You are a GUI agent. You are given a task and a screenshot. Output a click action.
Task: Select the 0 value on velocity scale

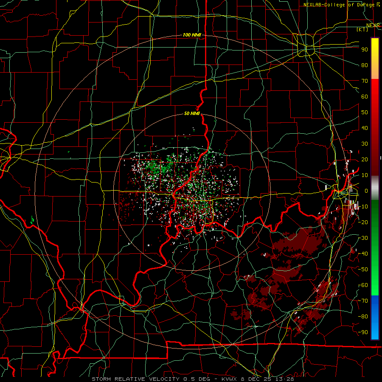366,191
